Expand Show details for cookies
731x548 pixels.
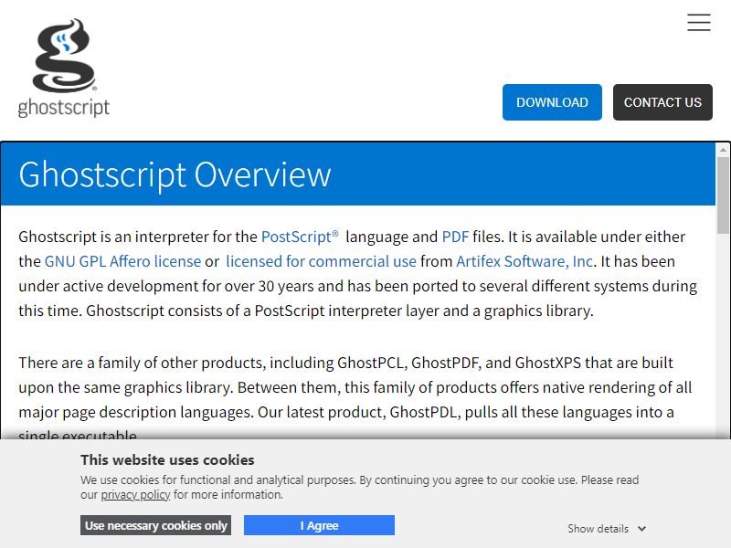(x=607, y=529)
